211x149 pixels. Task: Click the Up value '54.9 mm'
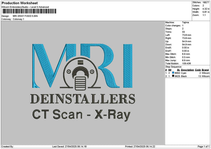[186, 41]
